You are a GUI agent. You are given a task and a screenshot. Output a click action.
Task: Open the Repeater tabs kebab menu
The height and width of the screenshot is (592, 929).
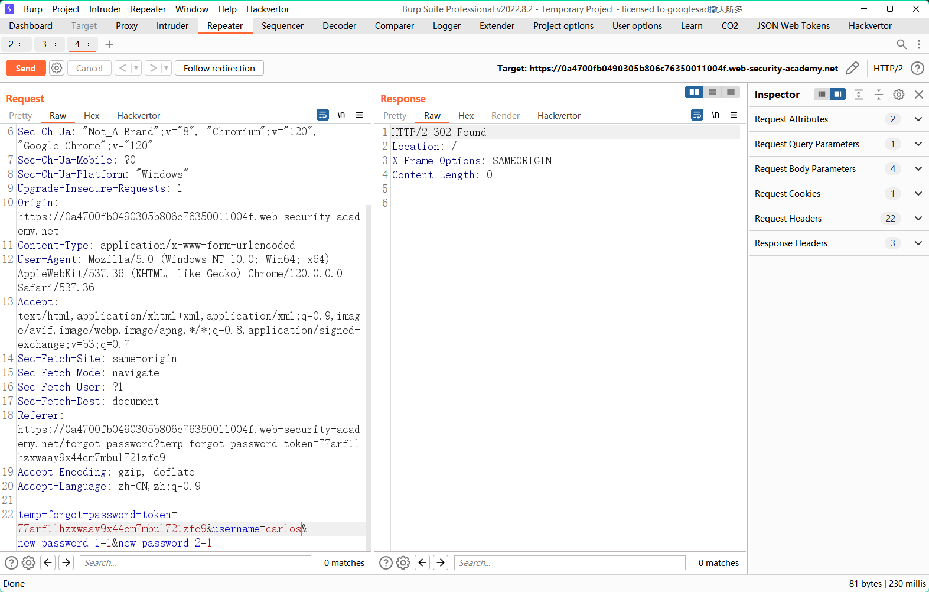(x=919, y=44)
